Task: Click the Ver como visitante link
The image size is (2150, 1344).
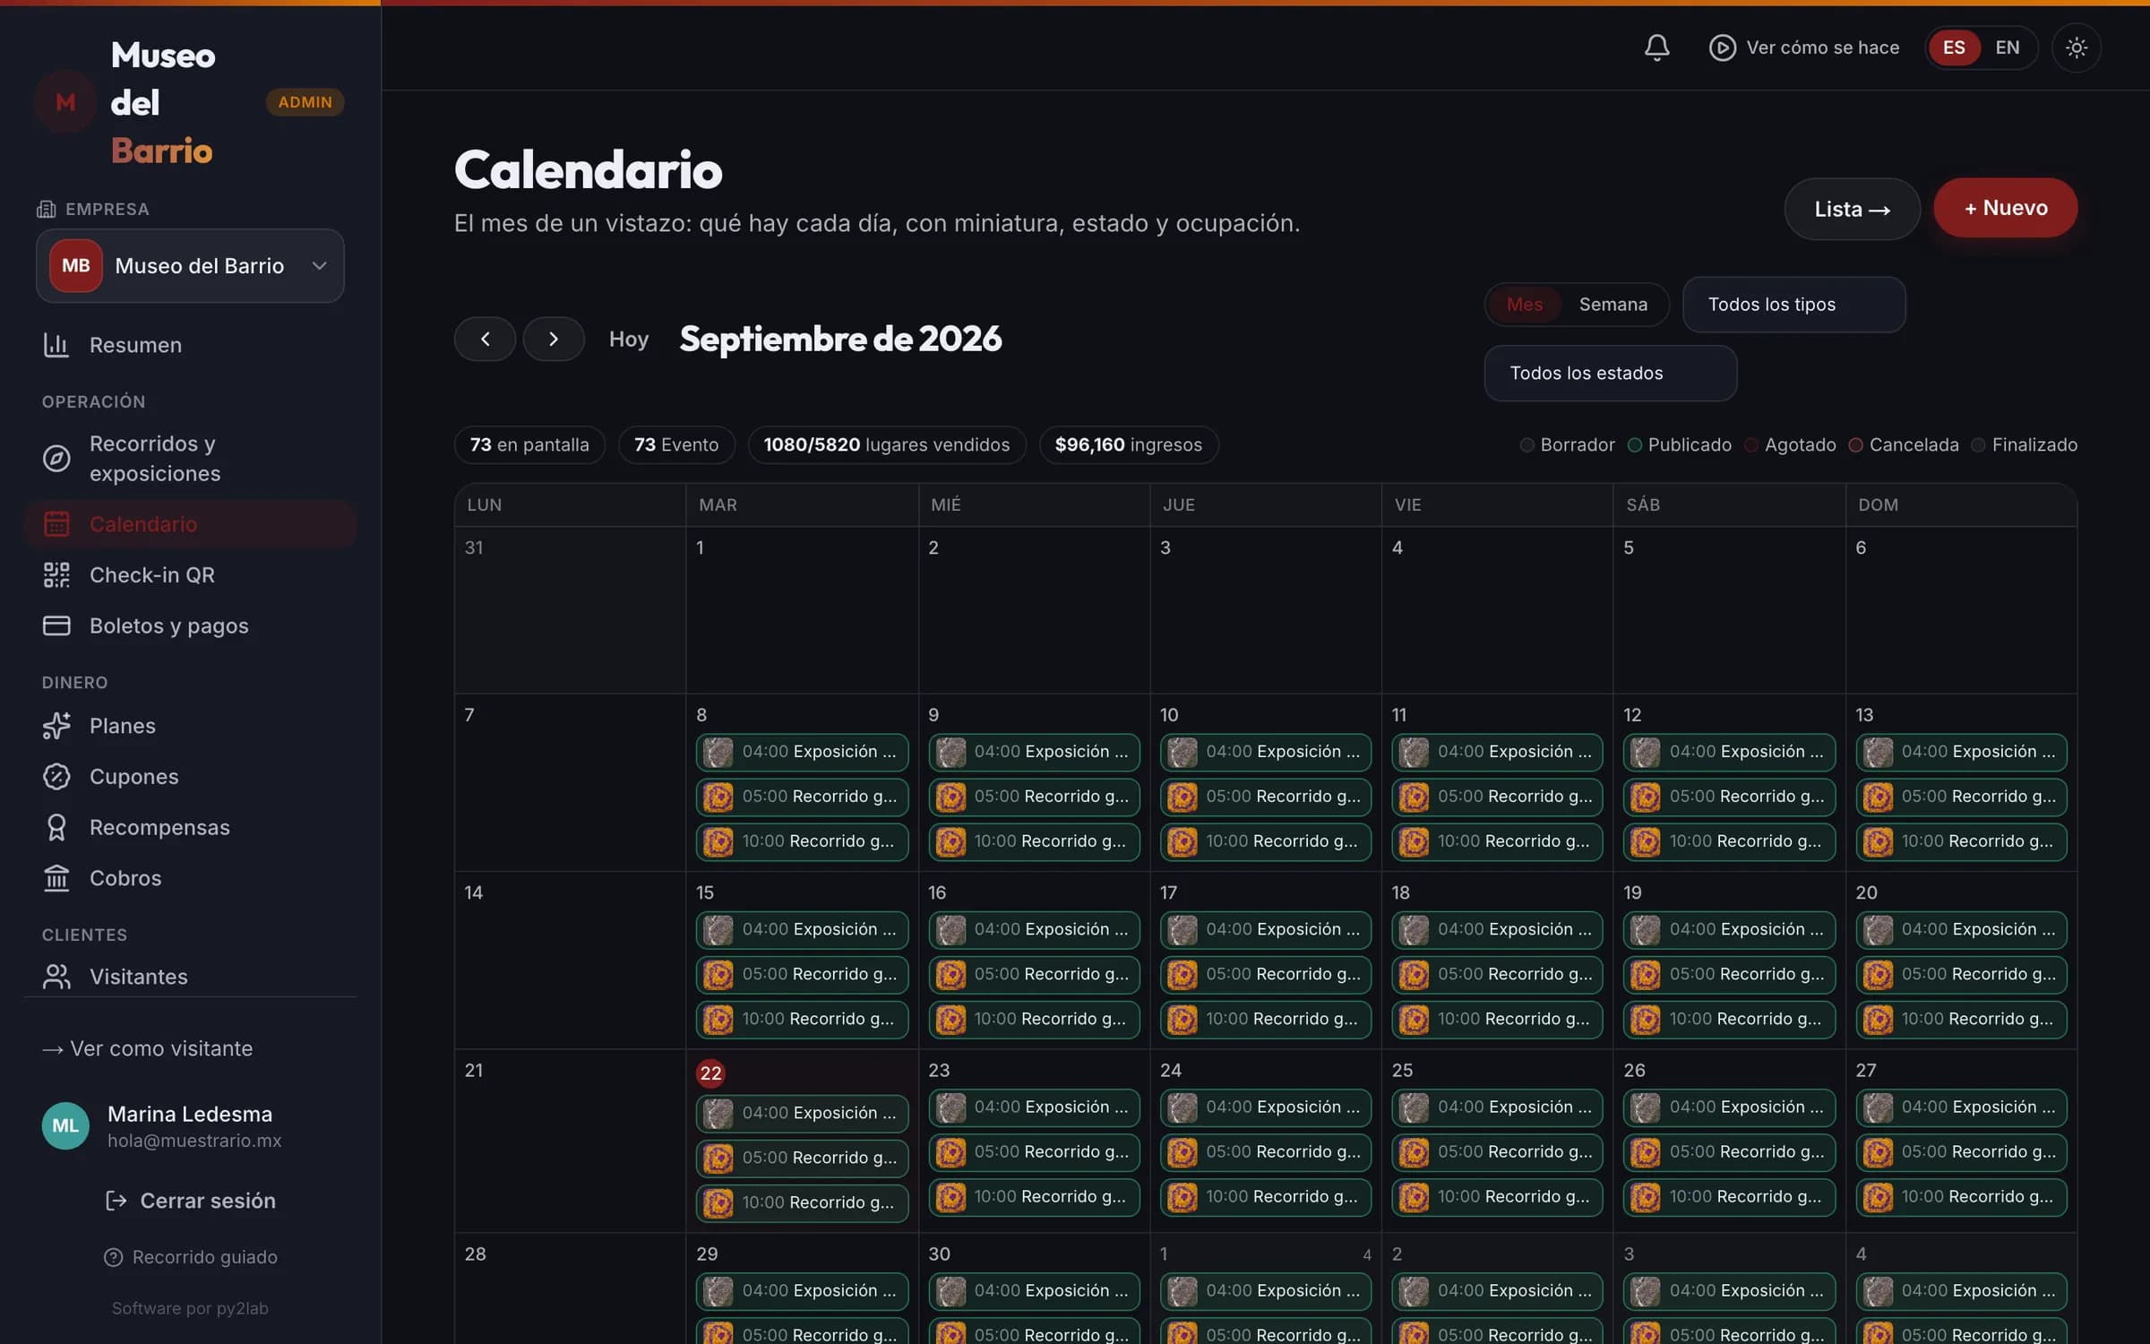Action: (x=148, y=1048)
